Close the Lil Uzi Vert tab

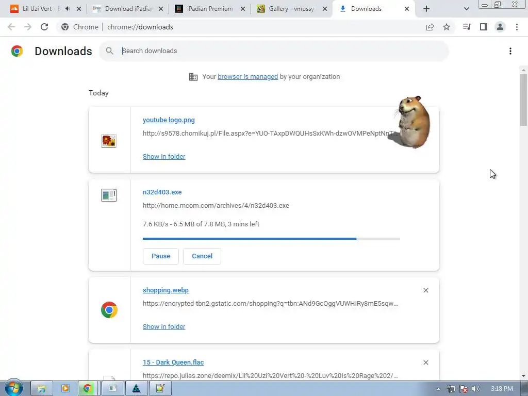79,9
